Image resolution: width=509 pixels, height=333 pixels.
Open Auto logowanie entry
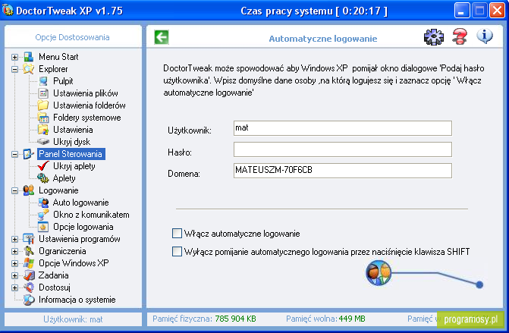(81, 203)
